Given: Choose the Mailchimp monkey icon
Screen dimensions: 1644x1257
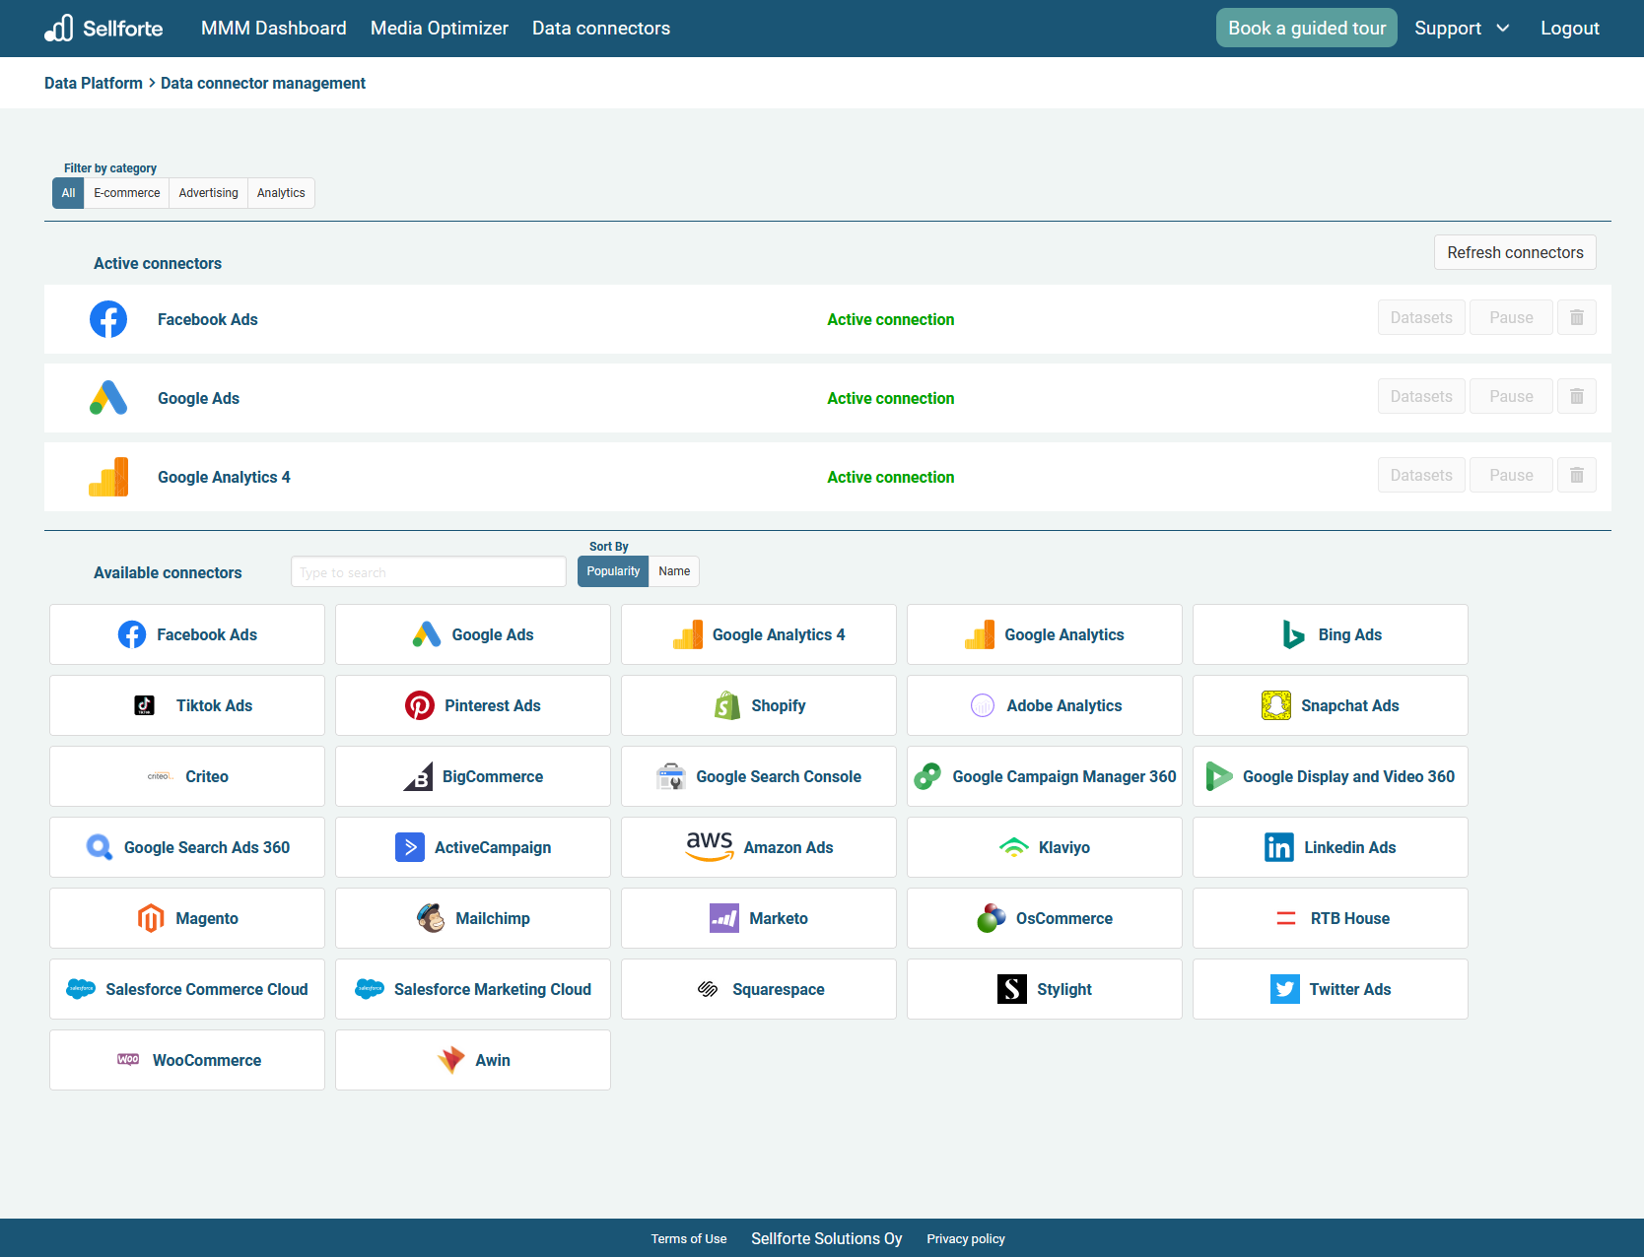Looking at the screenshot, I should click(431, 918).
